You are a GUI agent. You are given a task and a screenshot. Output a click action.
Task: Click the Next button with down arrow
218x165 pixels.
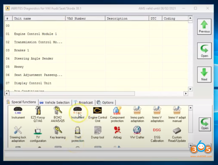pos(204,75)
